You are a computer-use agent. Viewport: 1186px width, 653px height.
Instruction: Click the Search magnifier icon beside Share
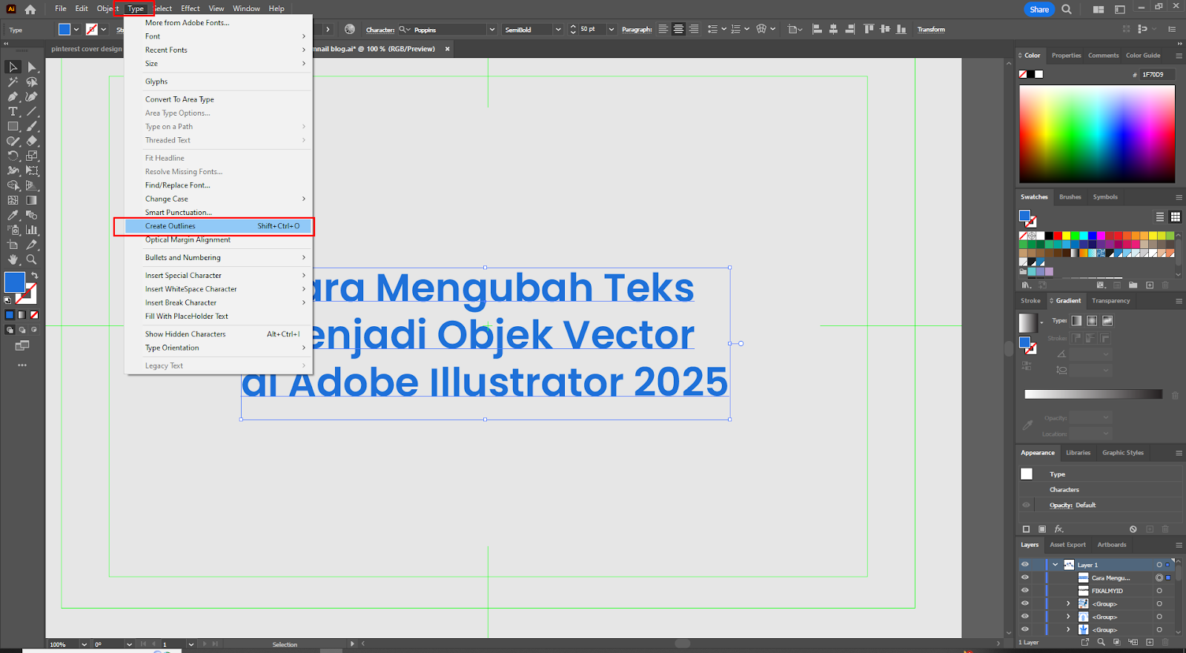(x=1067, y=9)
